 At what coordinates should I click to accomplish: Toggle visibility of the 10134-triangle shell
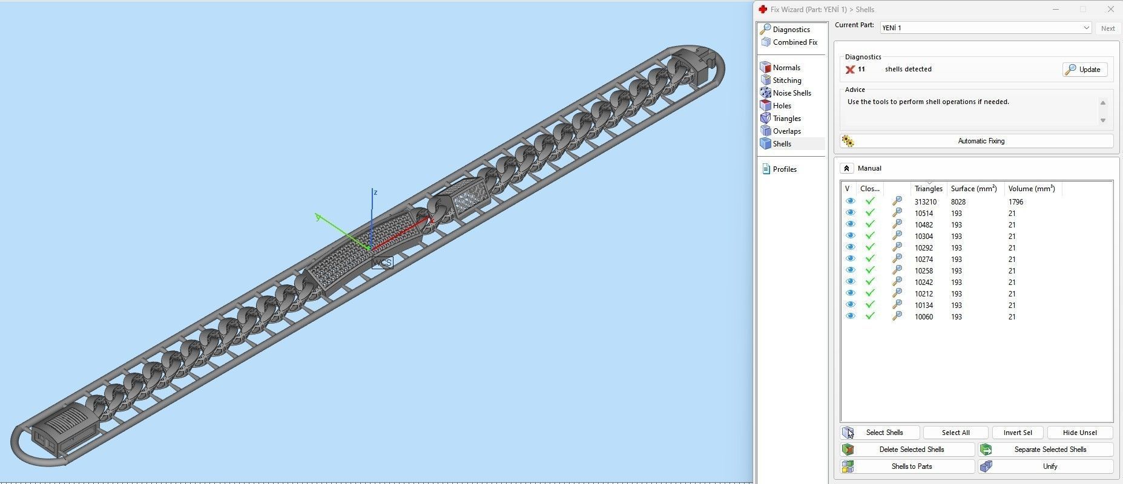(851, 305)
